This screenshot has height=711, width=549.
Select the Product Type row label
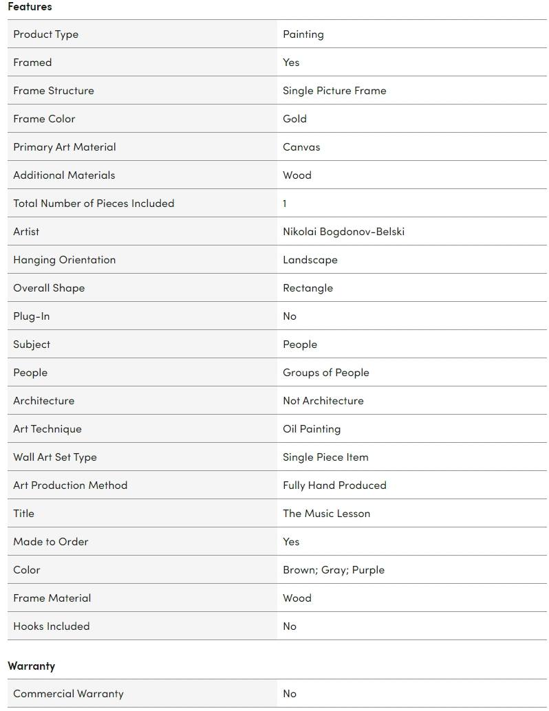(x=45, y=34)
